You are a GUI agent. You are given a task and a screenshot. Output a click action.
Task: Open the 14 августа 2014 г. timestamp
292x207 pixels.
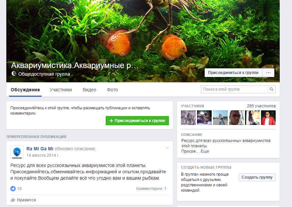[x=43, y=155]
